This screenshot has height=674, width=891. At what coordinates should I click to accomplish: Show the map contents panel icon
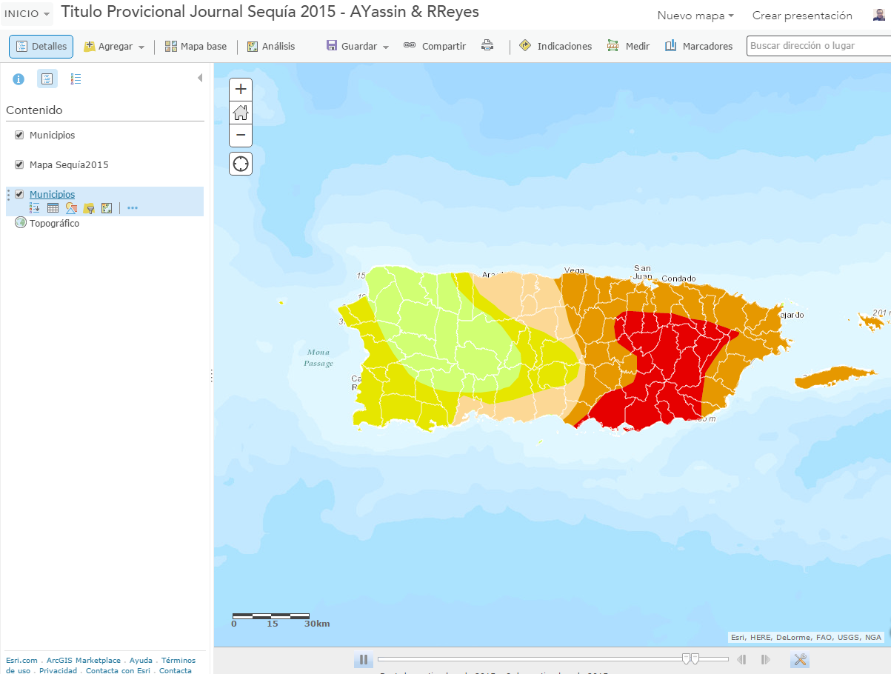(x=47, y=79)
